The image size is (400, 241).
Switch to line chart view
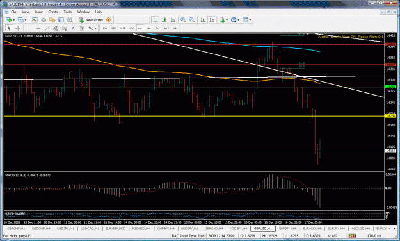[173, 20]
